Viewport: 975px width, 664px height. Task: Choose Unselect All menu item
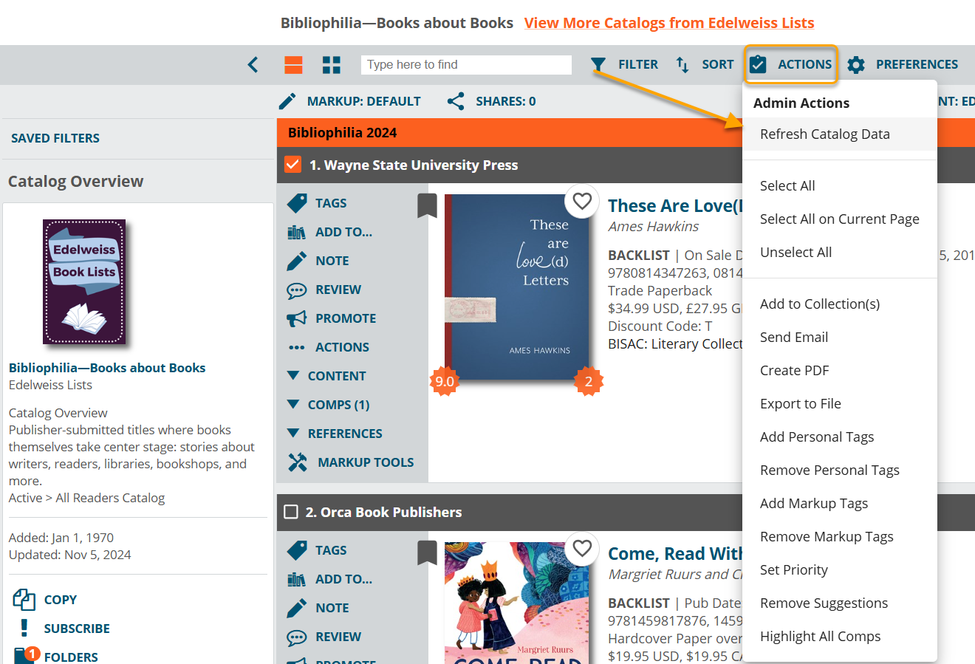pyautogui.click(x=840, y=253)
